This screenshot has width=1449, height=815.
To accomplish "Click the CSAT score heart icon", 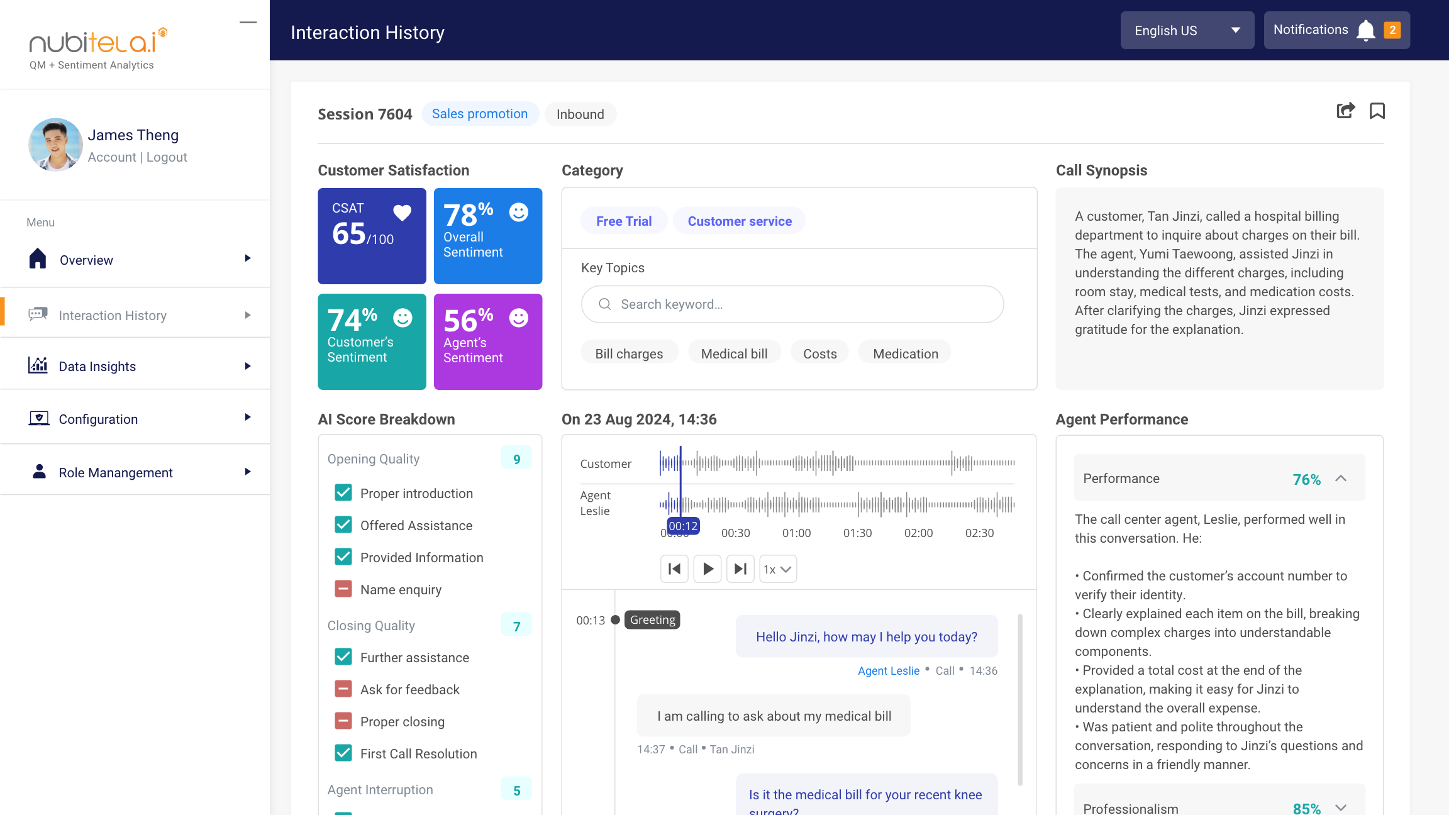I will [x=402, y=212].
